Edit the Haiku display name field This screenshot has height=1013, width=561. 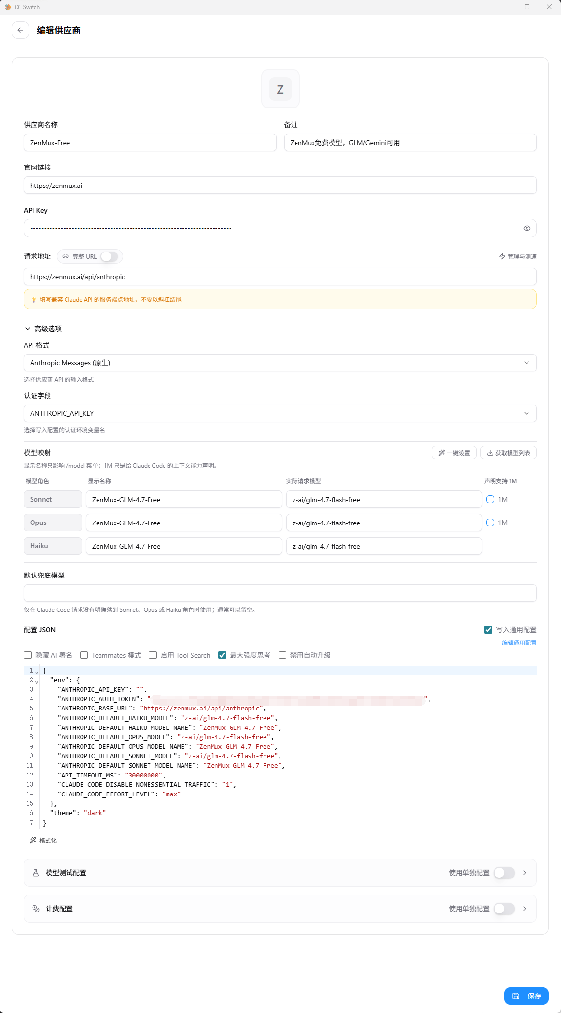coord(184,546)
